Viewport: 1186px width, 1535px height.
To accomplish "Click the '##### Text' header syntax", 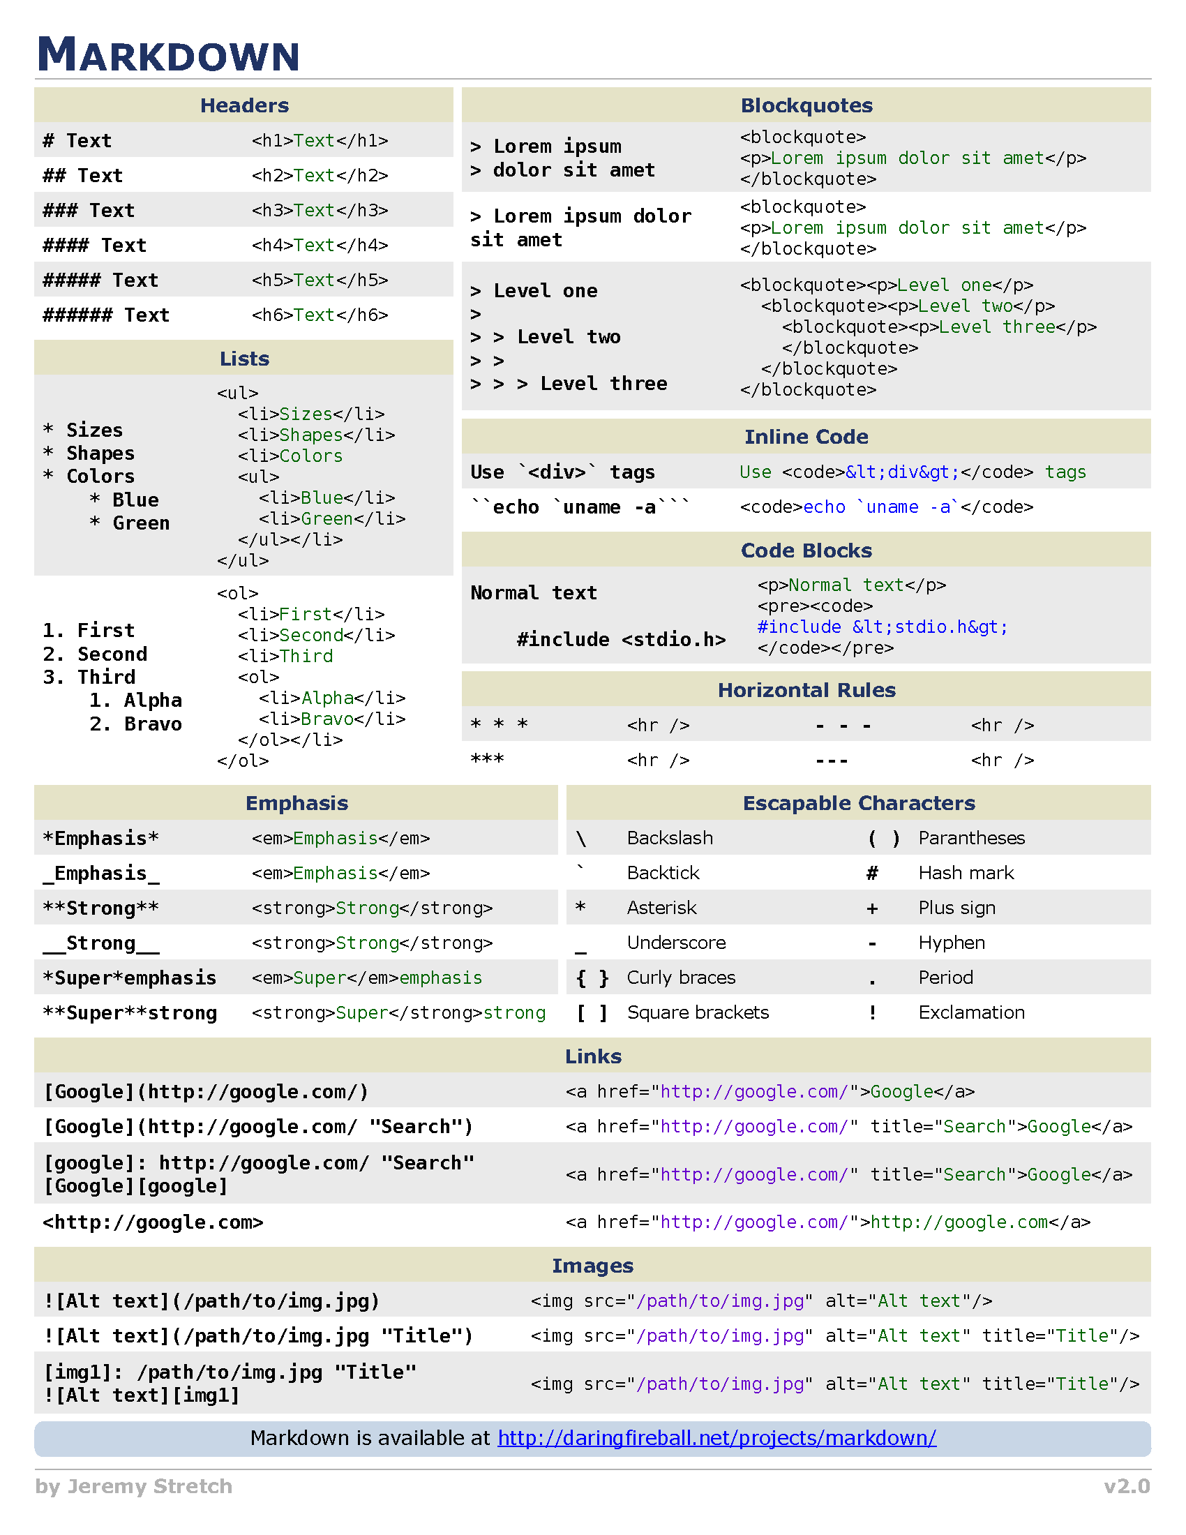I will 100,280.
